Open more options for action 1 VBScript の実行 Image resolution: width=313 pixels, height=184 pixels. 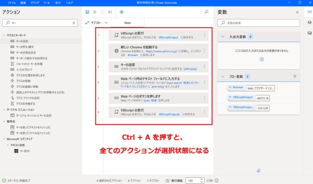coord(204,35)
